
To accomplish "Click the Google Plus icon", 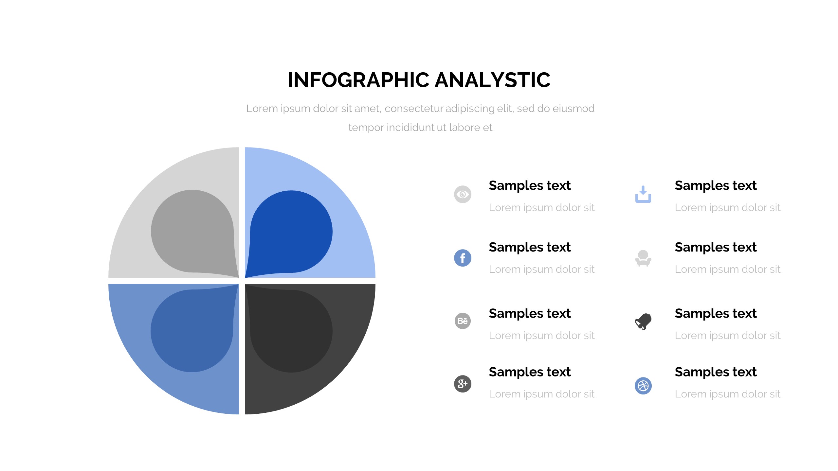I will click(x=463, y=384).
